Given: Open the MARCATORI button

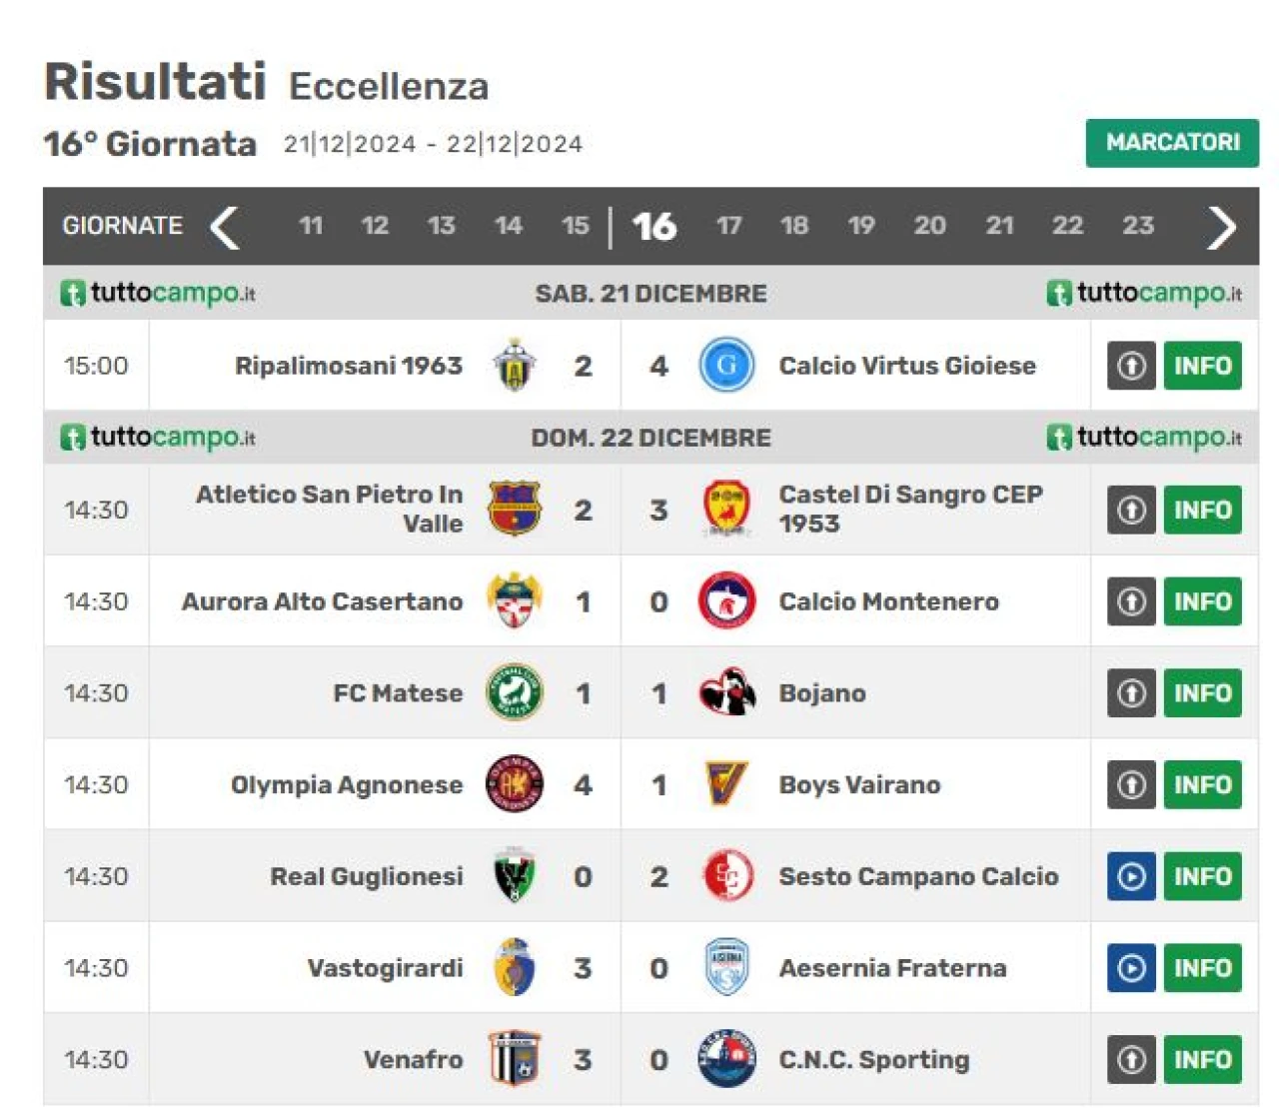Looking at the screenshot, I should click(x=1172, y=143).
